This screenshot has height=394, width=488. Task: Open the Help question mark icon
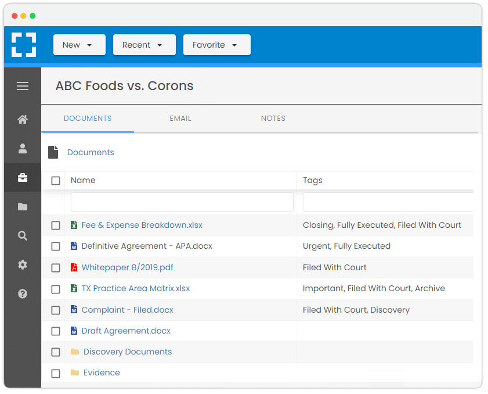23,293
